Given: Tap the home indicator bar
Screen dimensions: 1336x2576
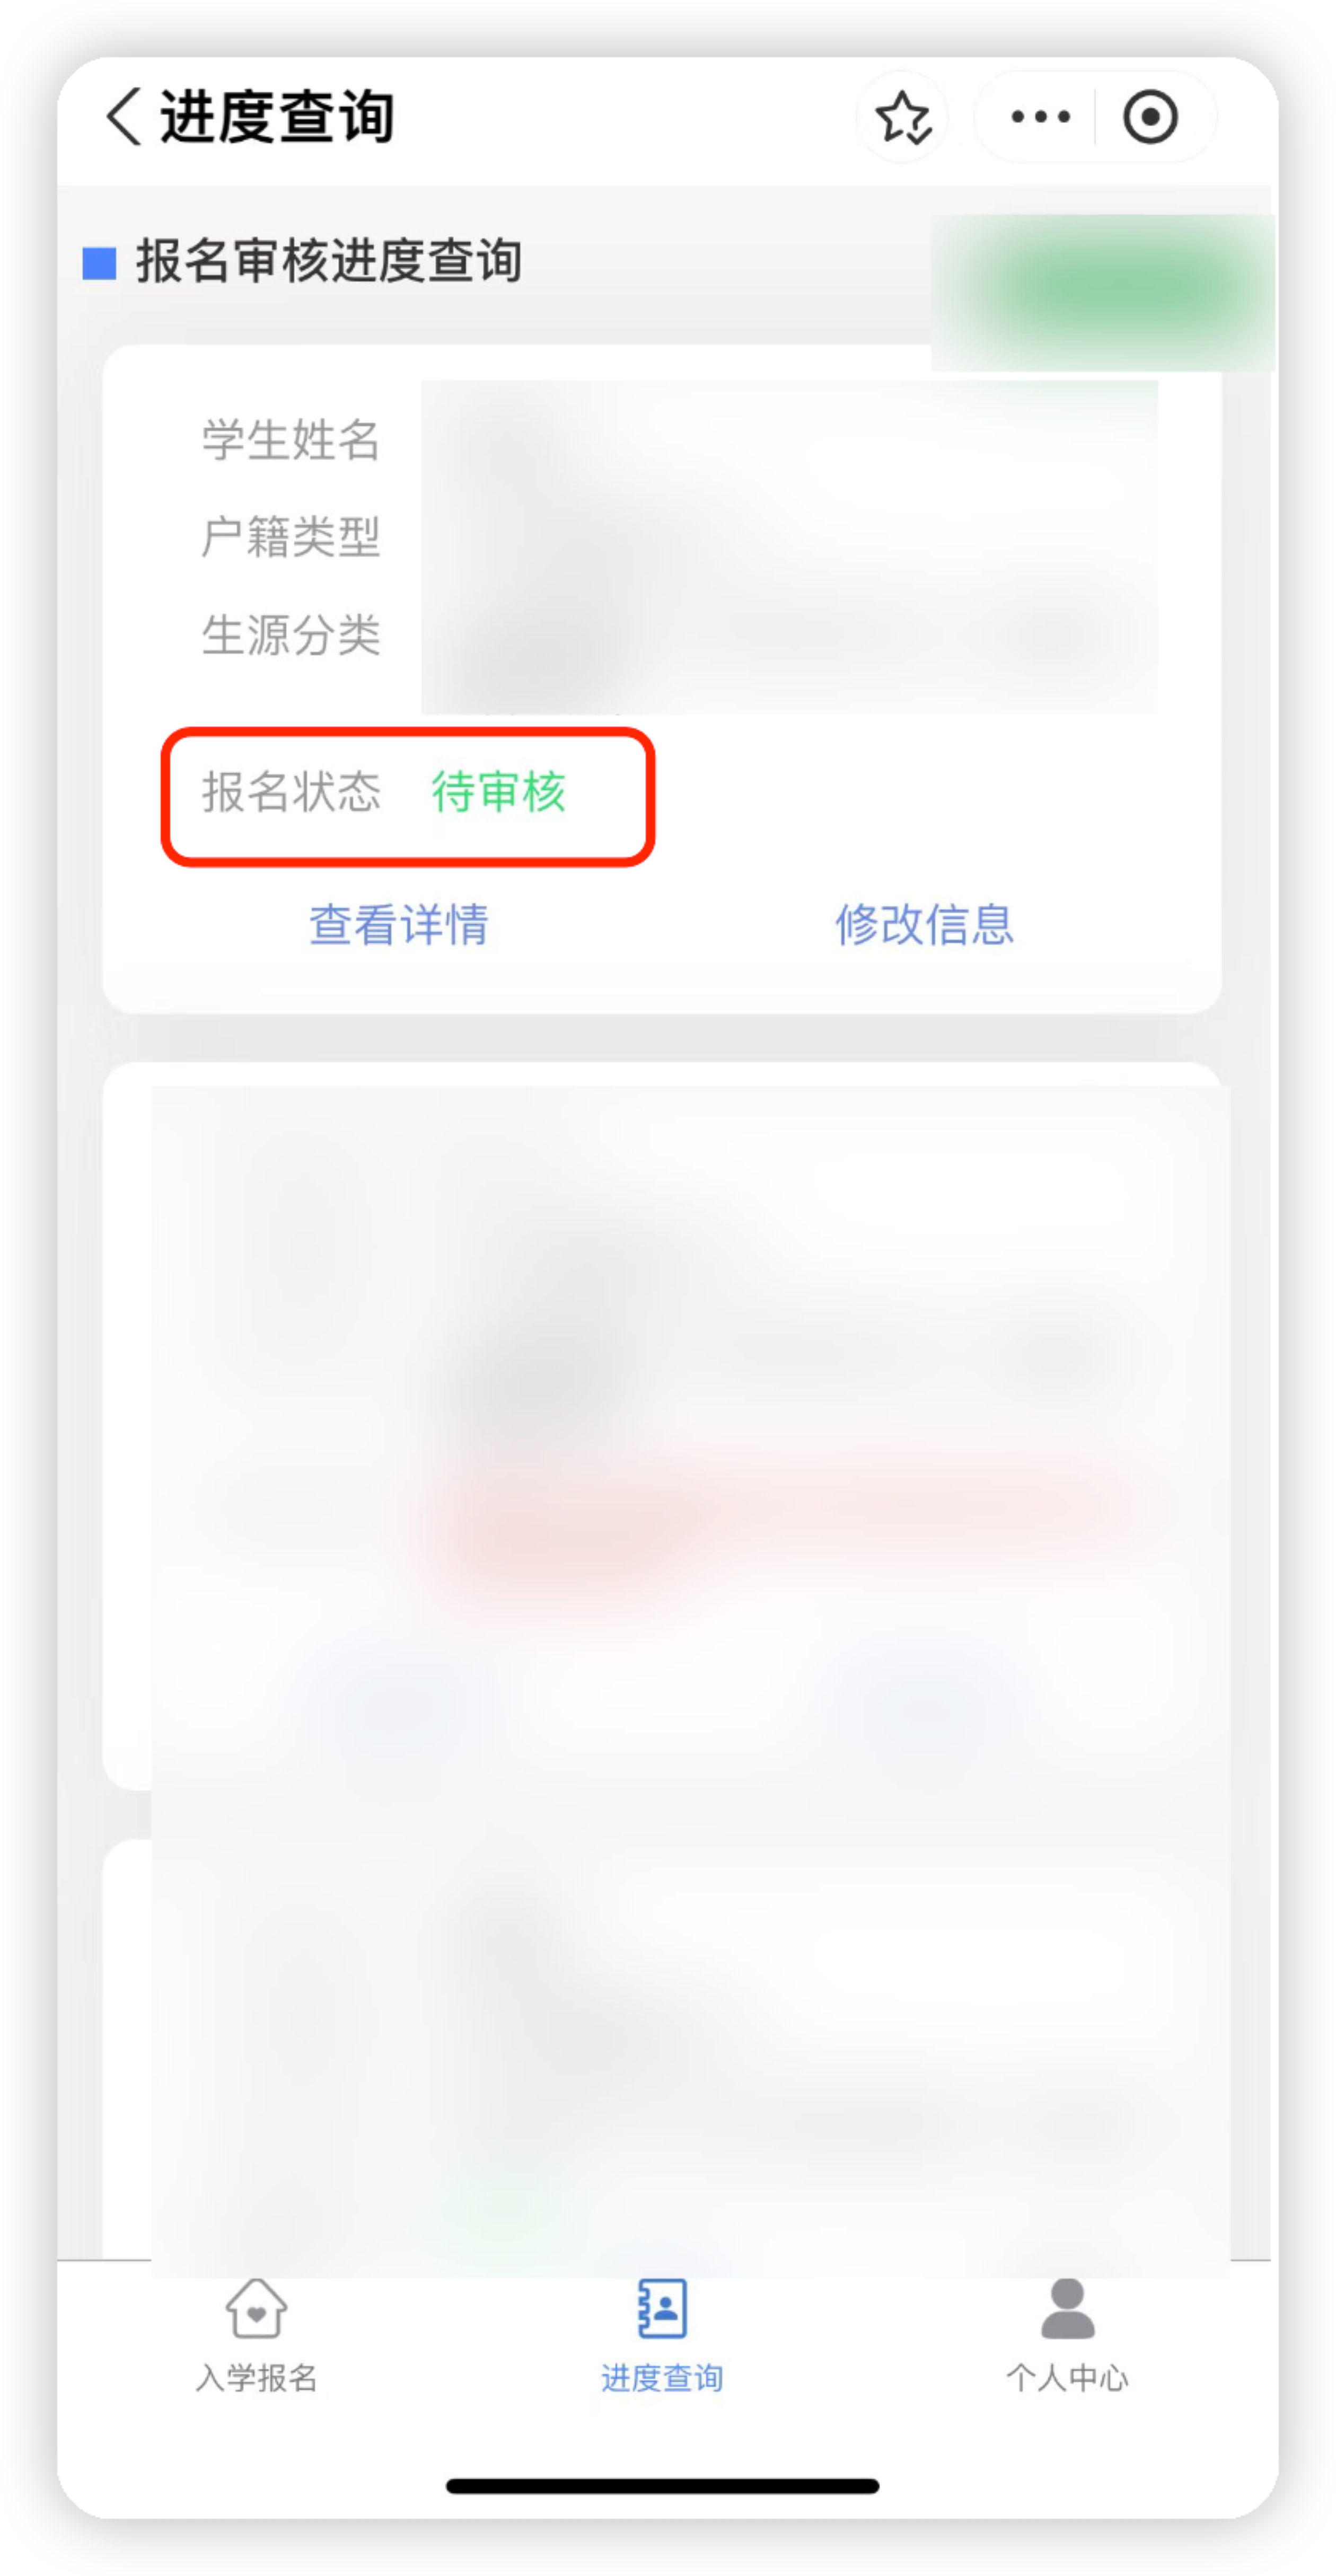Looking at the screenshot, I should pos(662,2486).
